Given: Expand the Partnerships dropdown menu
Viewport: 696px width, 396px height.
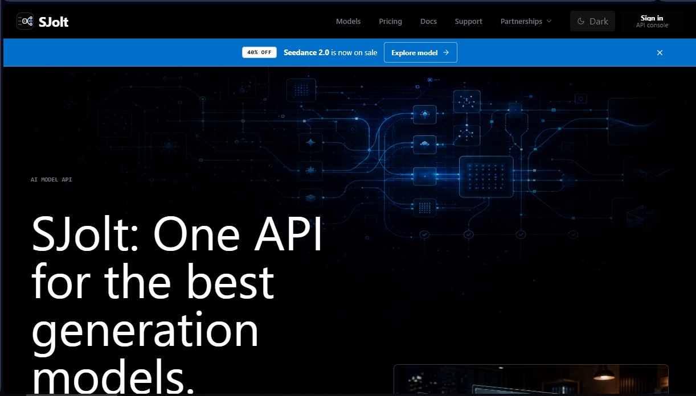Looking at the screenshot, I should 526,21.
